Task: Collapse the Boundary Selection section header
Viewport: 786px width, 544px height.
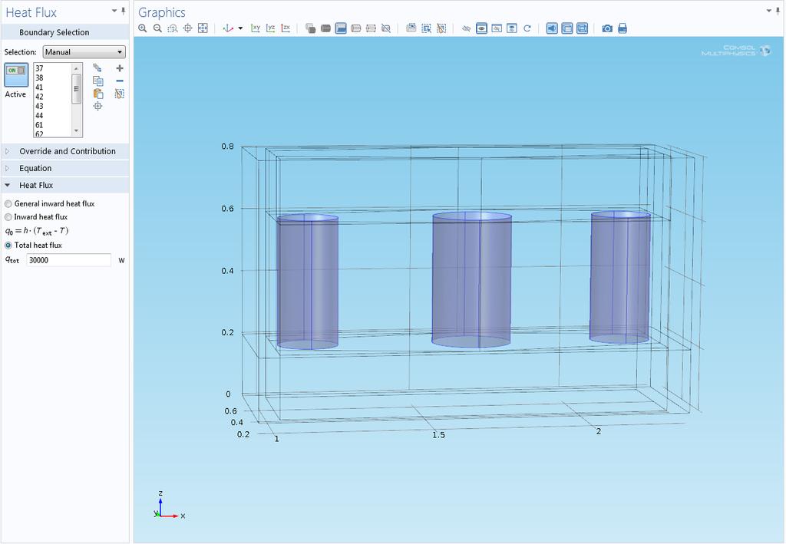Action: click(65, 32)
